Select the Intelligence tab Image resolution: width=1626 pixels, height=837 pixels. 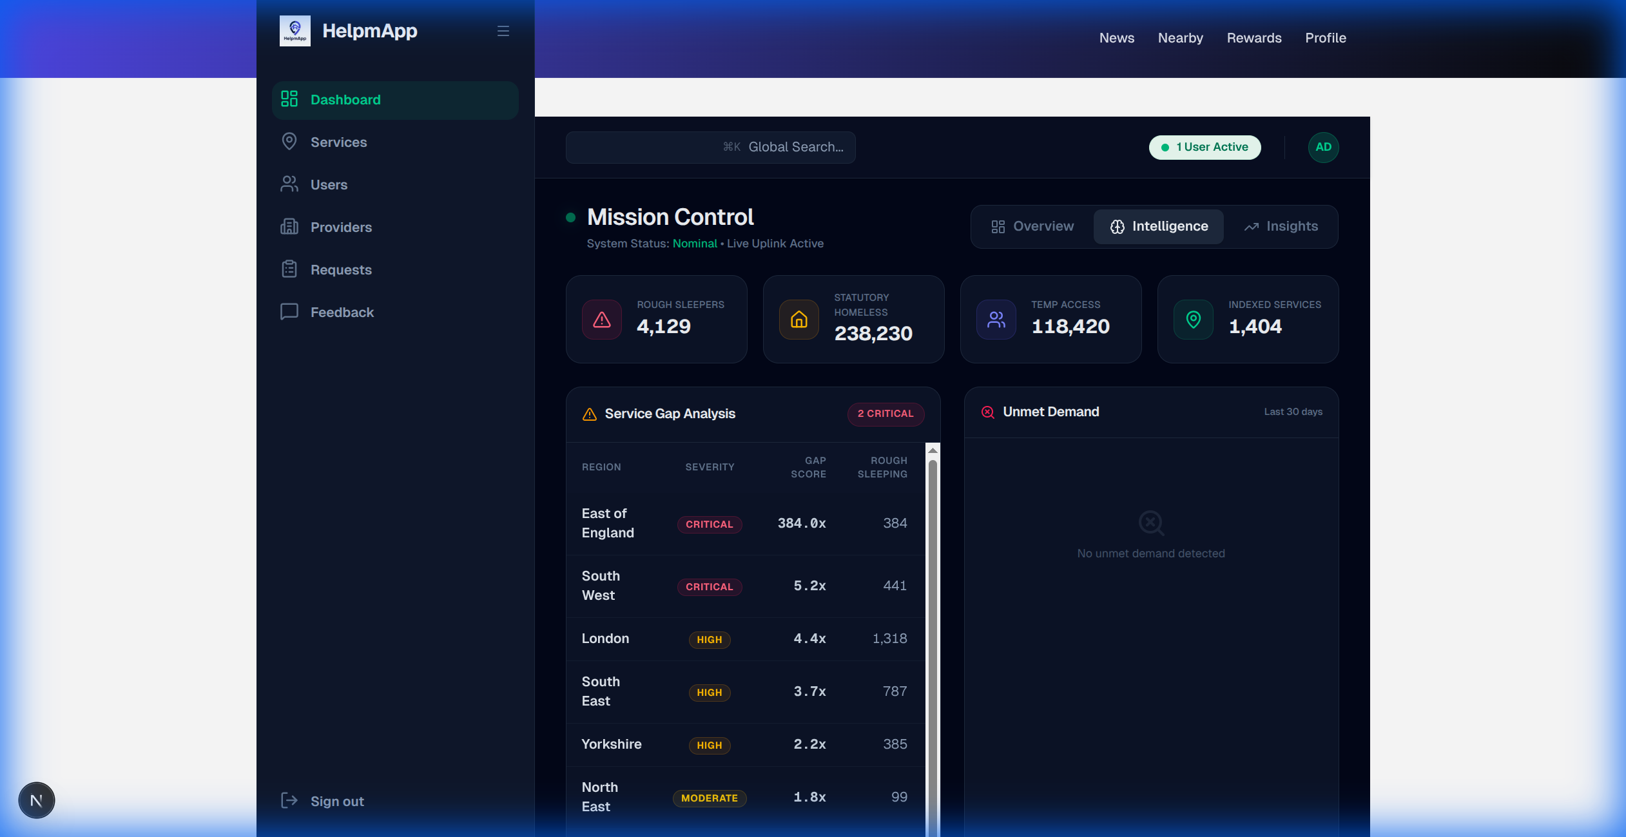click(x=1159, y=227)
